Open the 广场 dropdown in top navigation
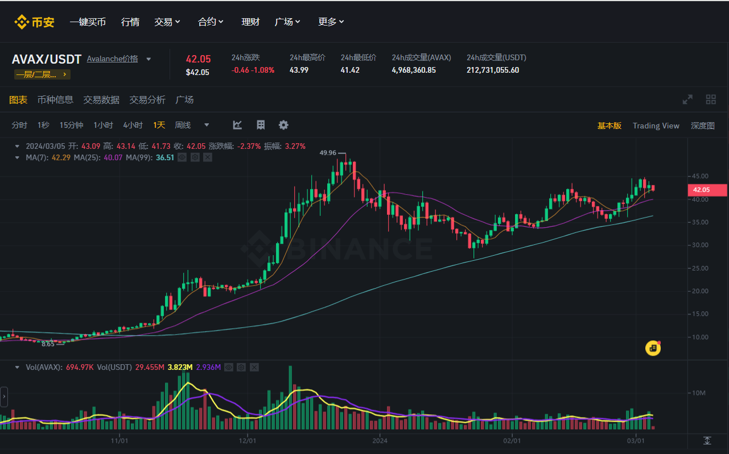Viewport: 729px width, 454px height. click(x=287, y=22)
